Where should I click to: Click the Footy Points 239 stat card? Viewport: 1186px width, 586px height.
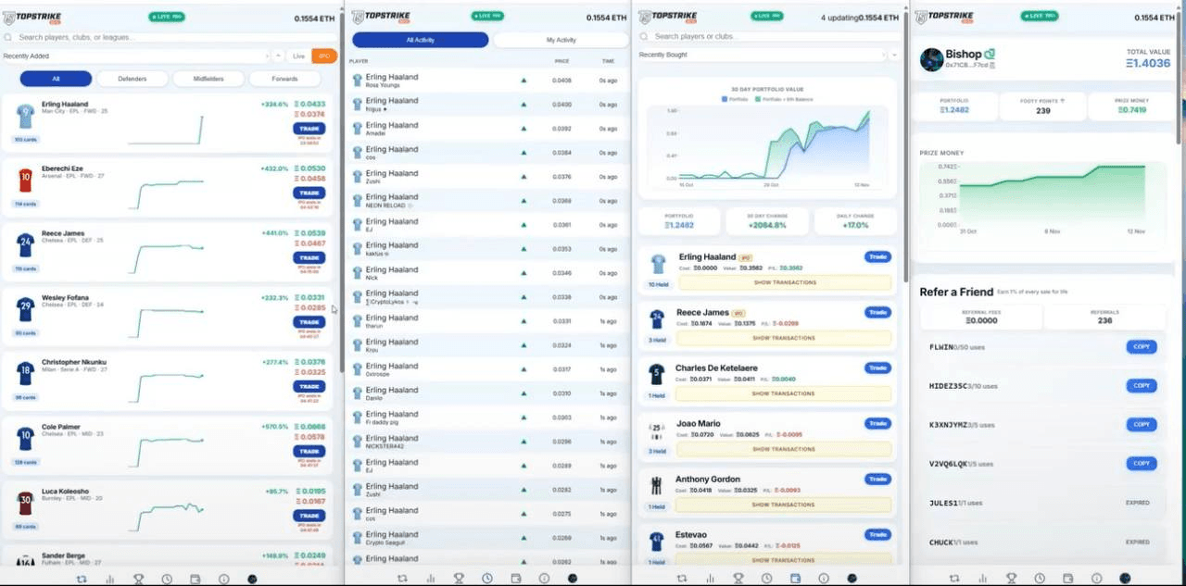coord(1043,106)
